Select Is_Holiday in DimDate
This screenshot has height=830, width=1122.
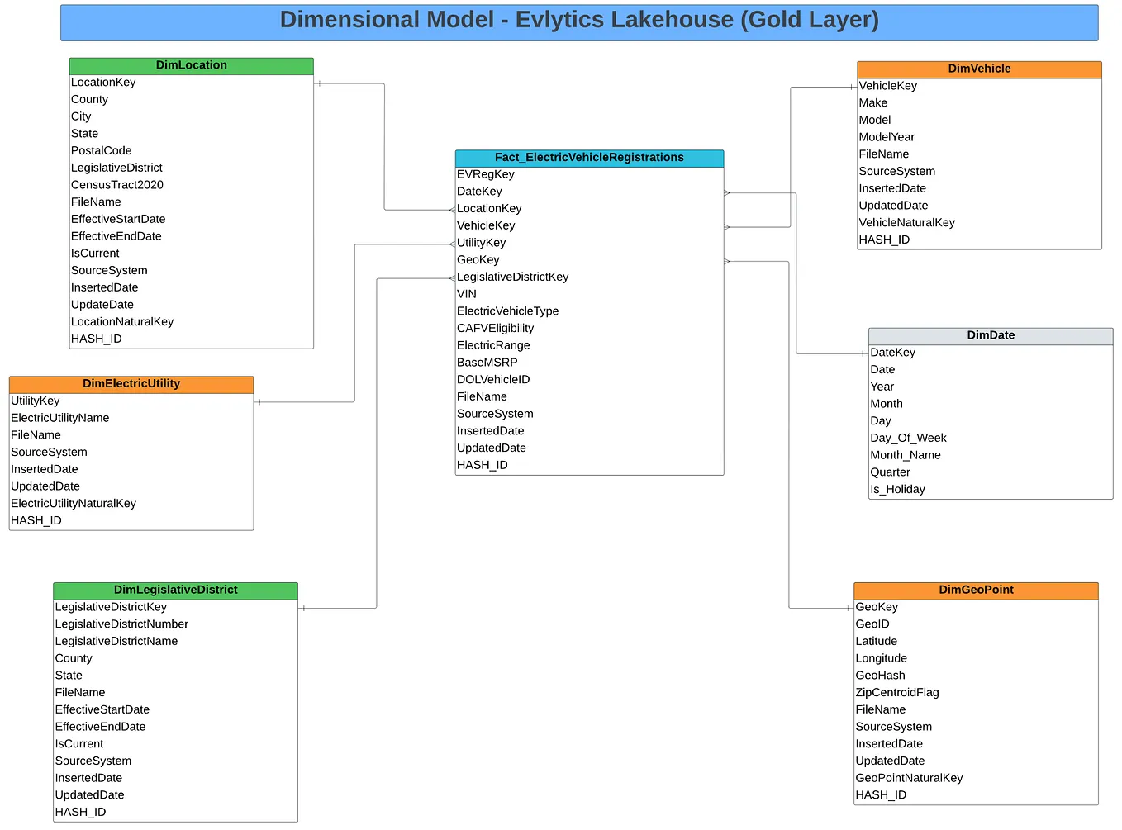(898, 489)
